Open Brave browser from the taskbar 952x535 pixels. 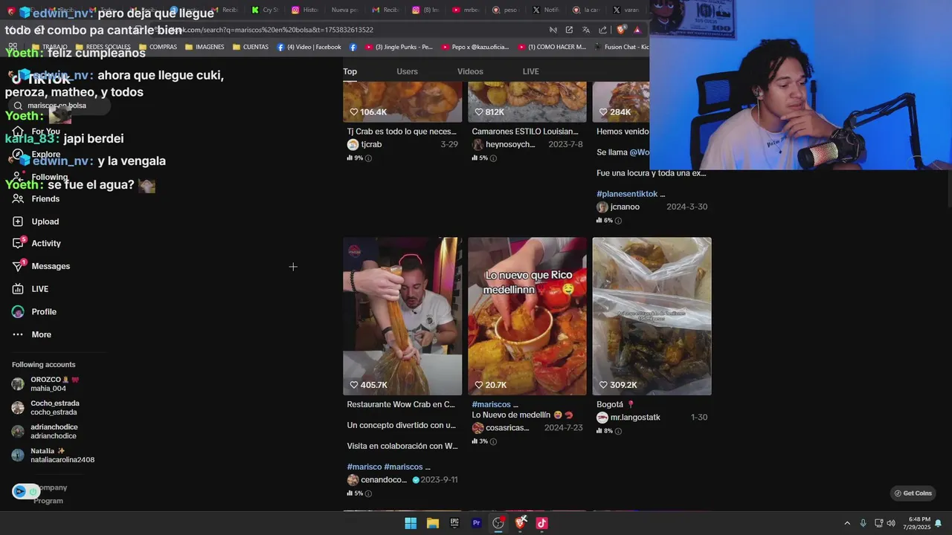point(520,523)
